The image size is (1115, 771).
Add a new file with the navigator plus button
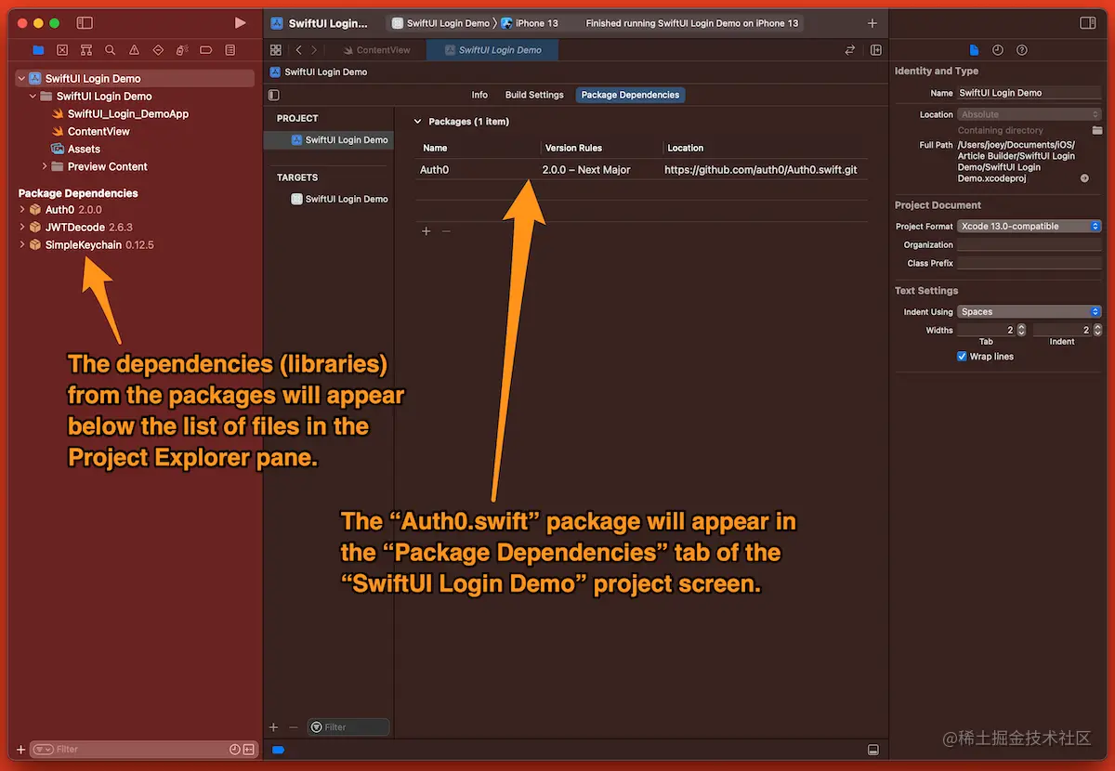pos(20,750)
